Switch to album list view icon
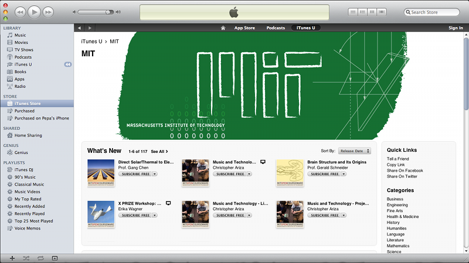Screen dimensions: 469x263 362,12
